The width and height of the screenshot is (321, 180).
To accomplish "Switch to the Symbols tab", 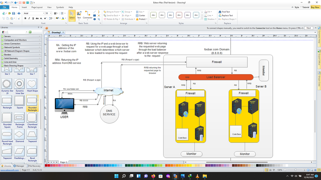I will pyautogui.click(x=60, y=7).
